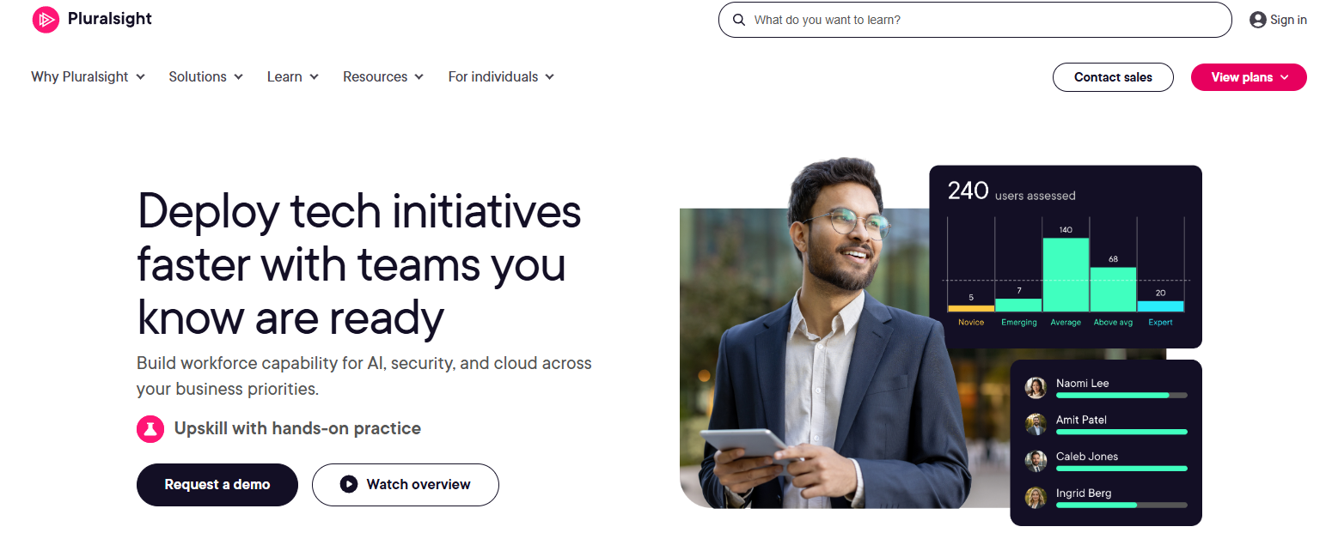The width and height of the screenshot is (1332, 551).
Task: Click the search magnifier icon
Action: click(x=739, y=20)
